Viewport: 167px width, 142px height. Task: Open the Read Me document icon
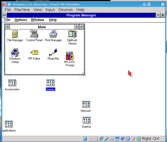pos(53,52)
